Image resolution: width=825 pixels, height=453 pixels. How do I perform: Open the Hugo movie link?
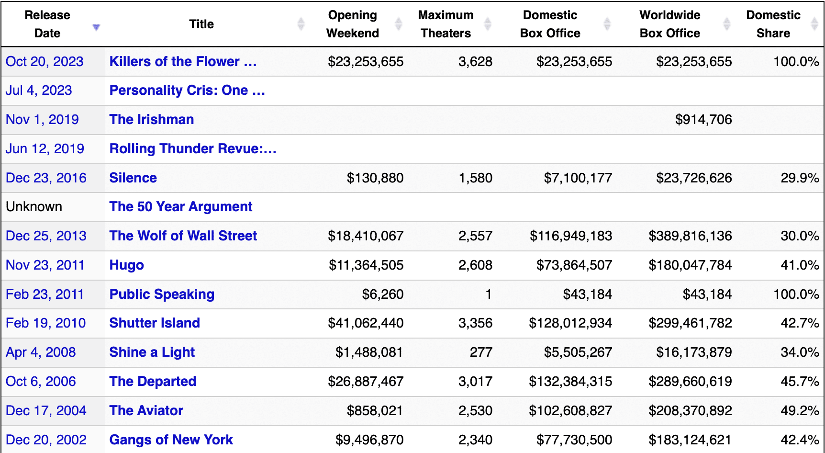click(127, 265)
